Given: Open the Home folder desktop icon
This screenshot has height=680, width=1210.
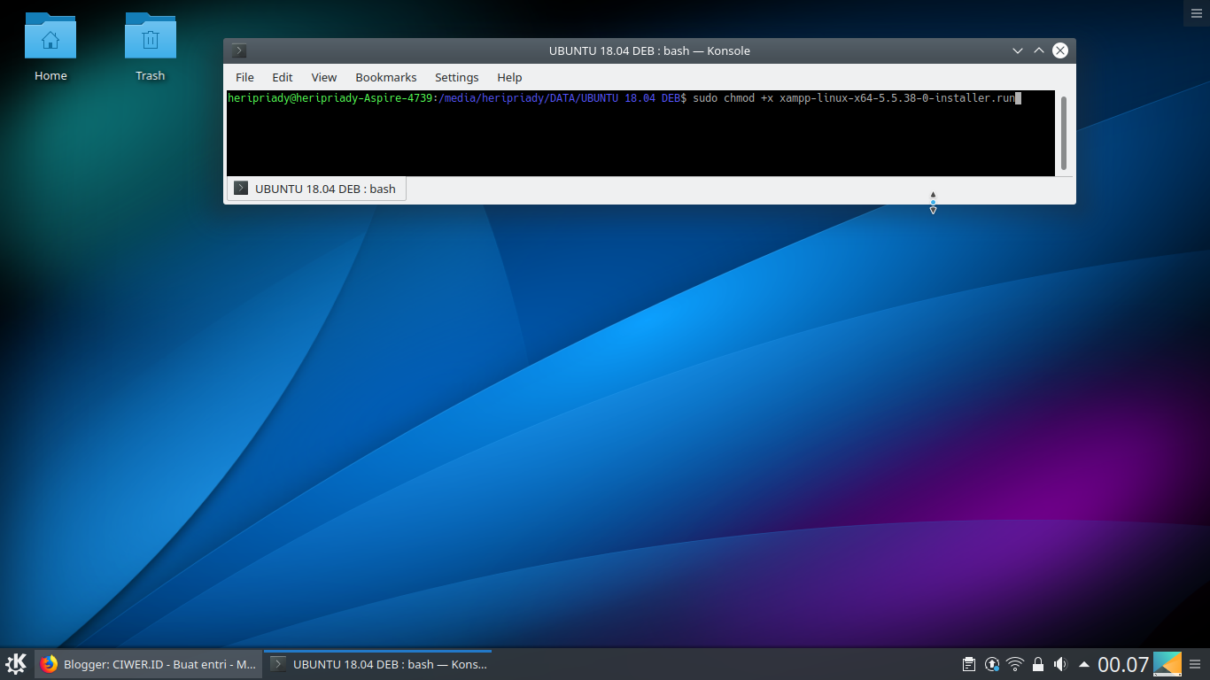Looking at the screenshot, I should coord(50,37).
